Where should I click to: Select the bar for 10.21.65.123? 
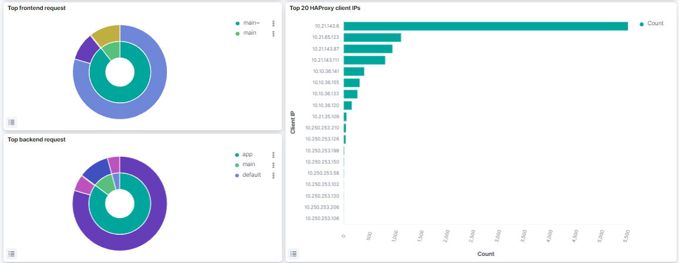coord(372,38)
